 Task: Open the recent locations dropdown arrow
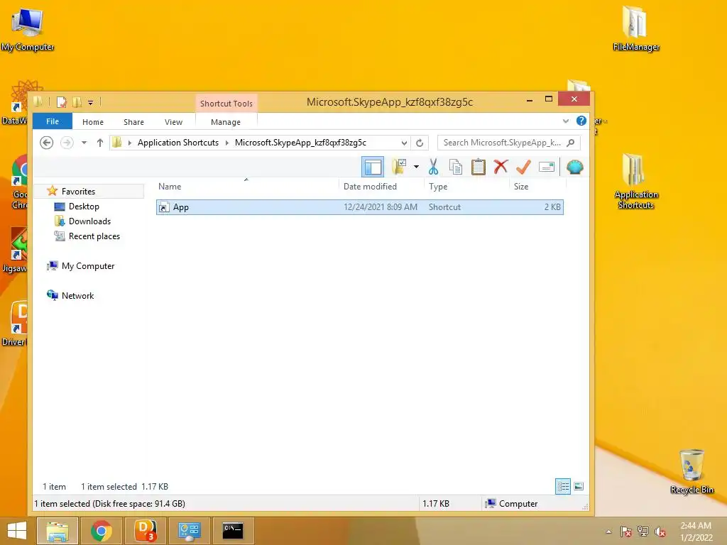click(84, 143)
